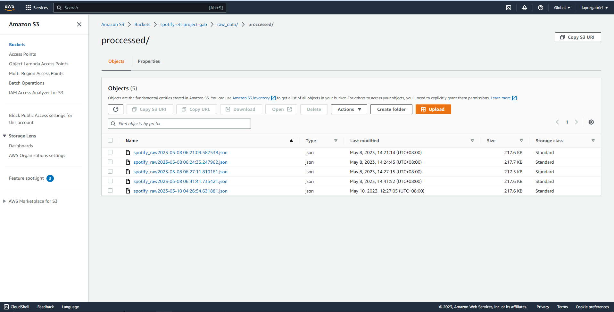Open table preferences gear icon

[591, 122]
